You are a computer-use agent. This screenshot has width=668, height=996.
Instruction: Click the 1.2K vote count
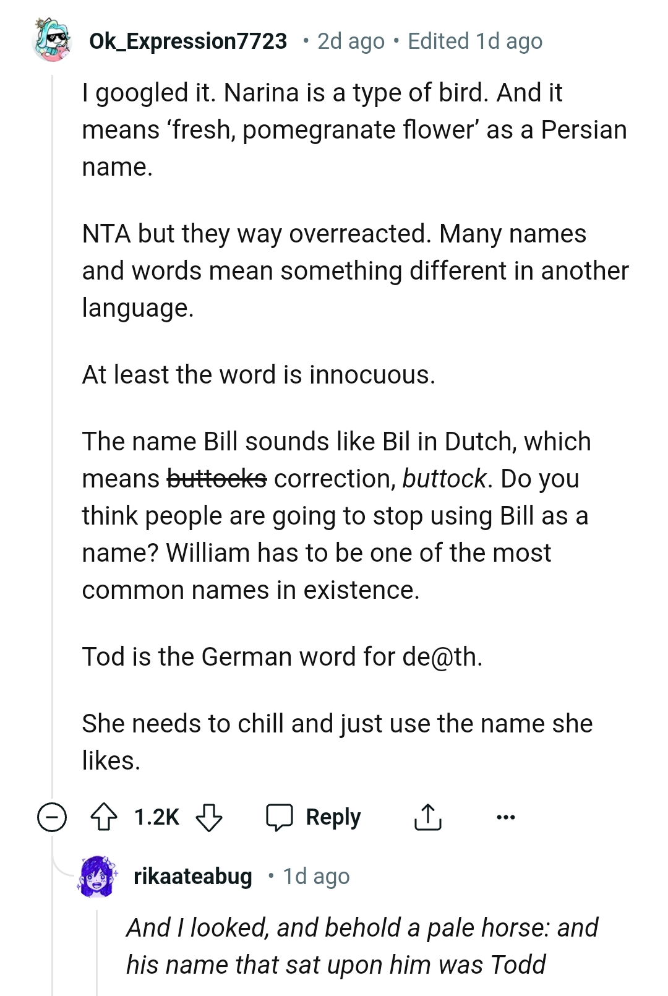156,817
